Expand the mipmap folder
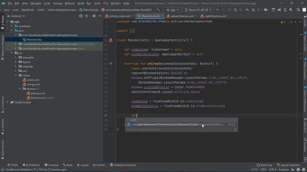307x172 pixels. 16,66
